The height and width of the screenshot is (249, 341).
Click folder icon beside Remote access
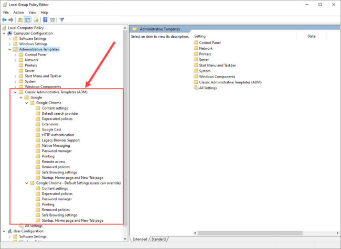point(38,161)
